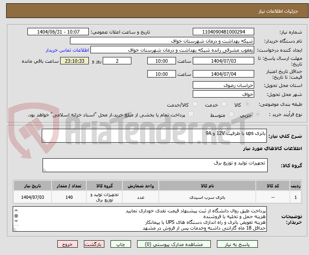The image size is (309, 255).
Task: Click the کد کالا column header
Action: click(x=273, y=186)
